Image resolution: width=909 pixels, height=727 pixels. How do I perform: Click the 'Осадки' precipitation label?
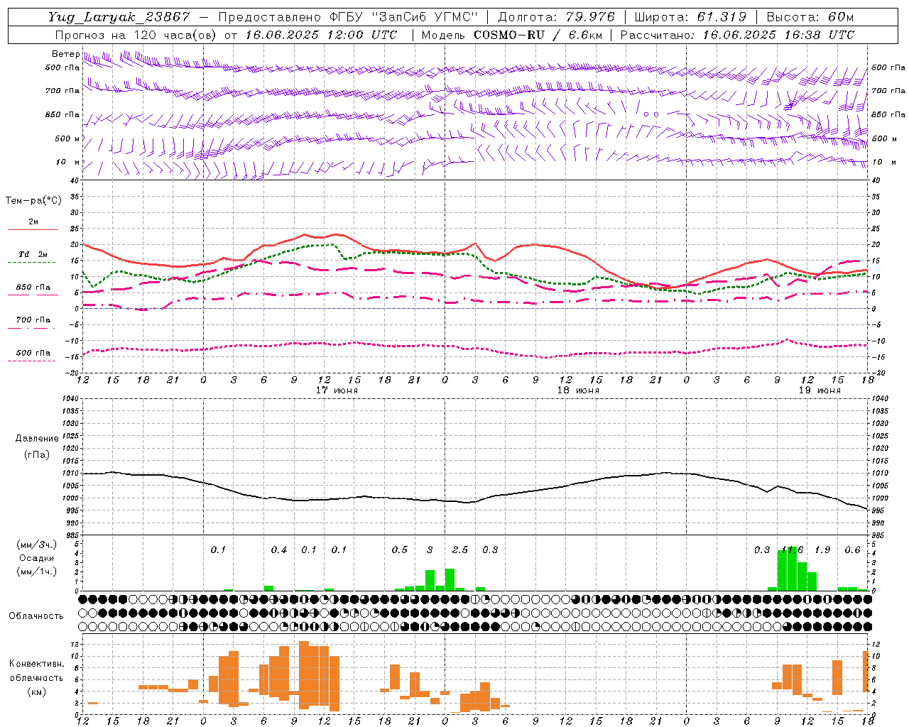(37, 558)
